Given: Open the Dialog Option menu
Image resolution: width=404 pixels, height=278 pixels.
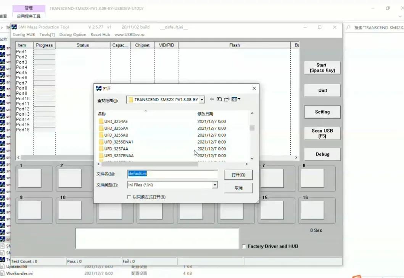Looking at the screenshot, I should tap(72, 35).
